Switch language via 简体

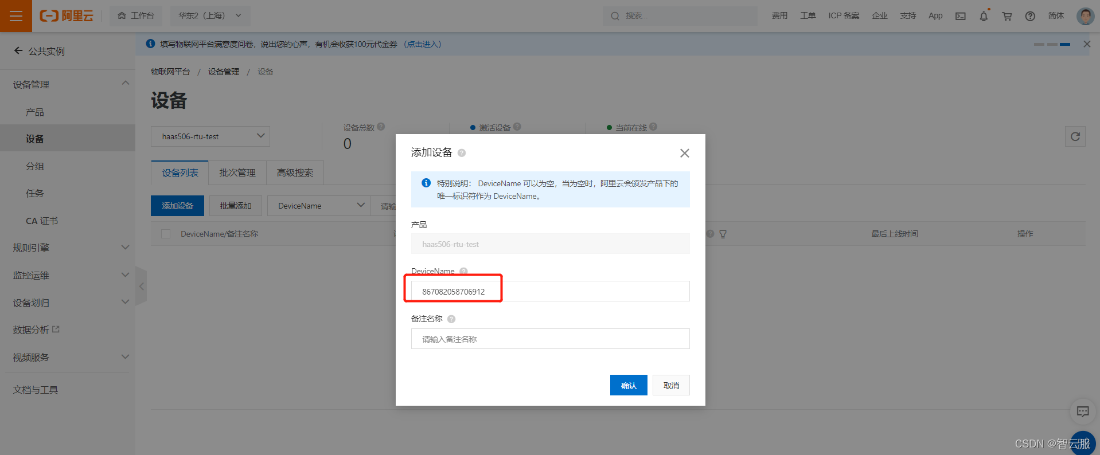coord(1056,16)
